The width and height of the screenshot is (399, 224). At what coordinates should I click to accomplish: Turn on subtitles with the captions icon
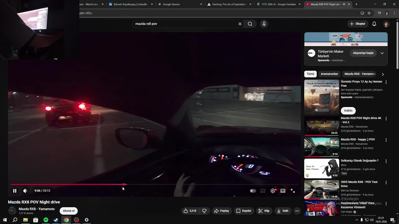coord(263,191)
